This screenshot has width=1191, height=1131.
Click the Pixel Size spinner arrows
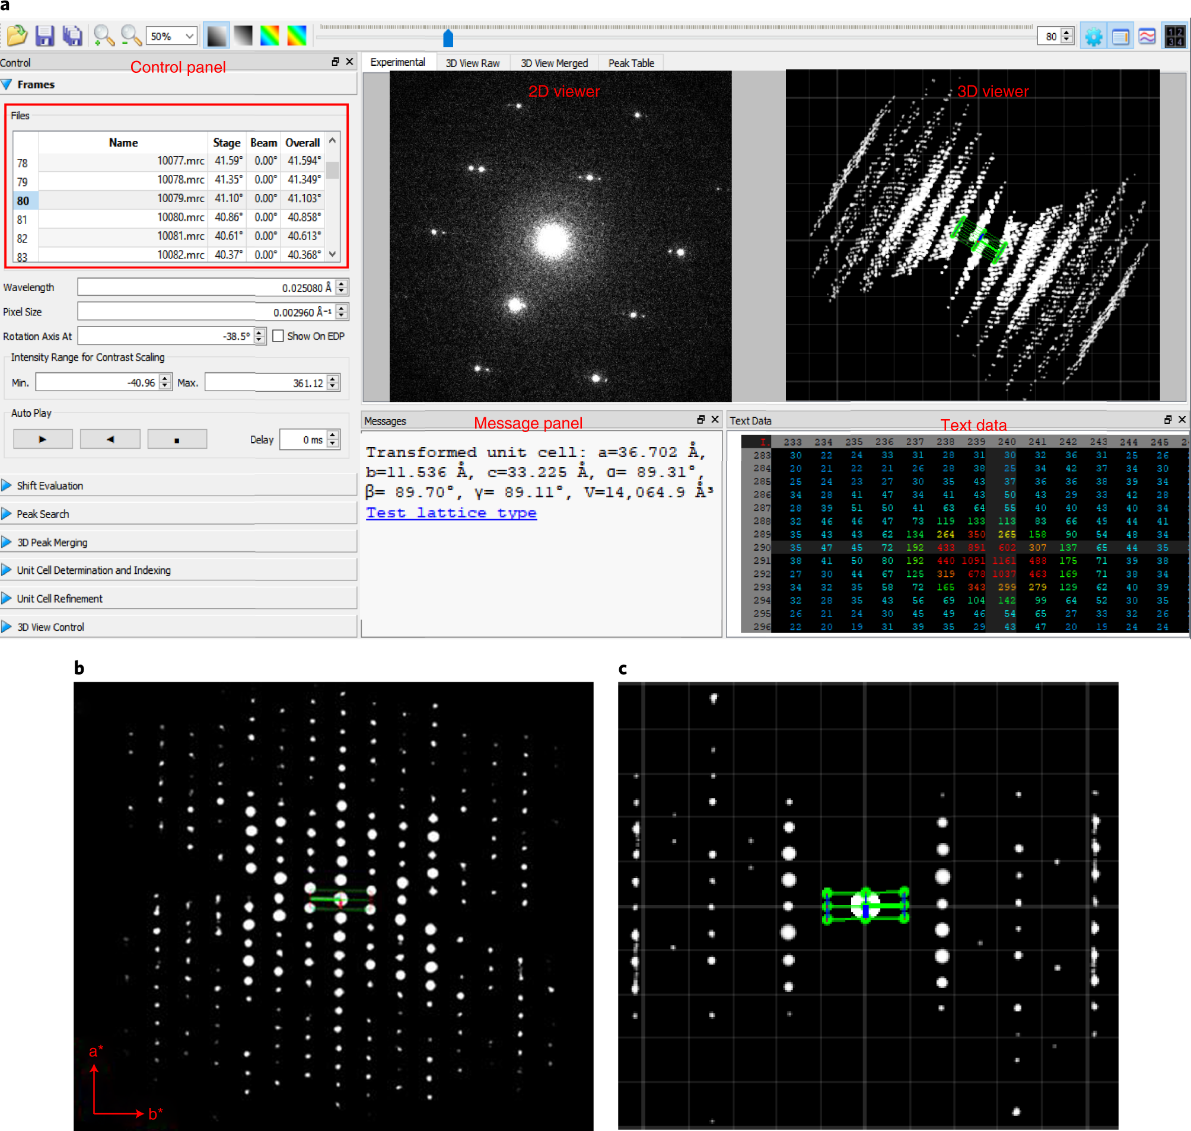[342, 312]
